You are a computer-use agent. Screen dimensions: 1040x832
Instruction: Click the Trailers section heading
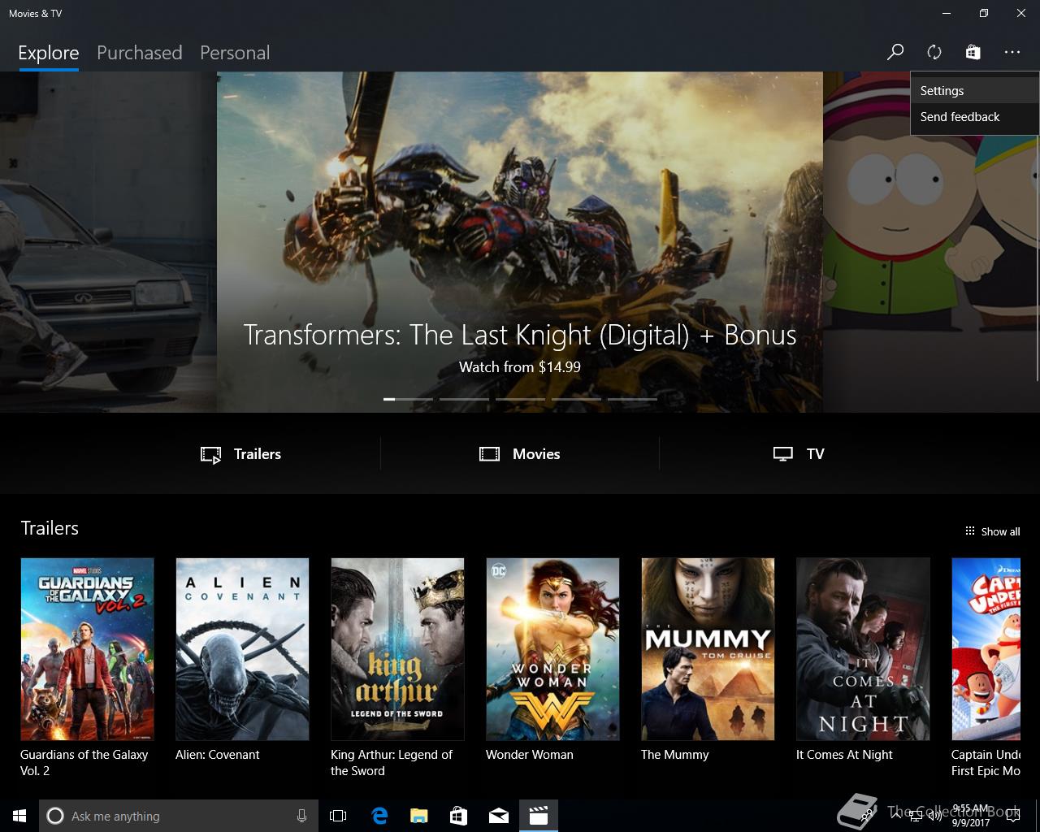point(50,528)
